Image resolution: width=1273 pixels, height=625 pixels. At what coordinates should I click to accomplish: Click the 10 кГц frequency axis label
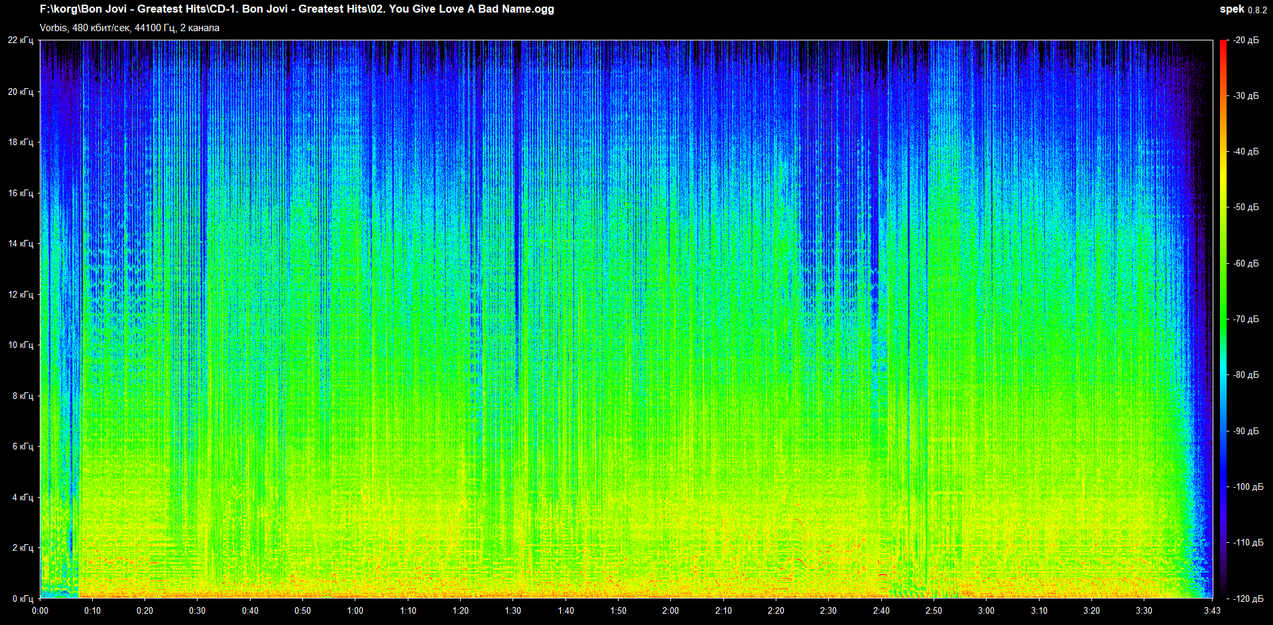[x=21, y=345]
